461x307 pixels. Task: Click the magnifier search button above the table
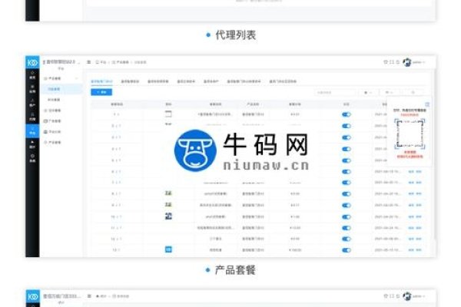(413, 93)
